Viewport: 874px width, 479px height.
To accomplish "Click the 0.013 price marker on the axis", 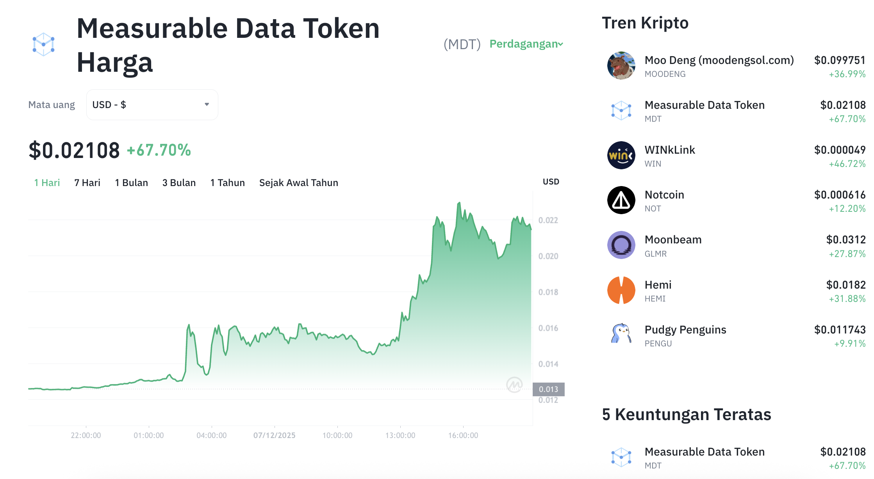I will (548, 389).
